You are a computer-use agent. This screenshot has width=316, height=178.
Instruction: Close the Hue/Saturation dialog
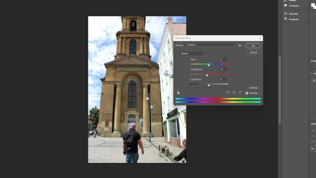pos(260,38)
